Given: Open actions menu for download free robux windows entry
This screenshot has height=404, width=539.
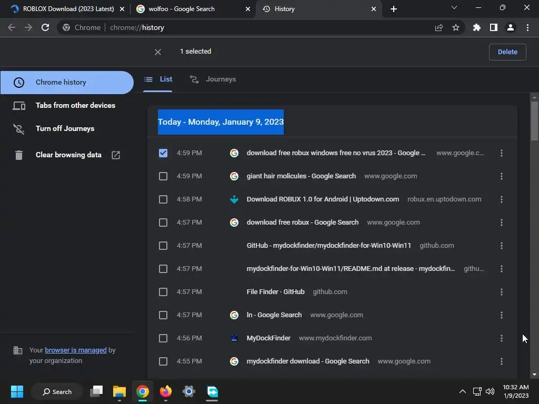Looking at the screenshot, I should click(x=502, y=153).
